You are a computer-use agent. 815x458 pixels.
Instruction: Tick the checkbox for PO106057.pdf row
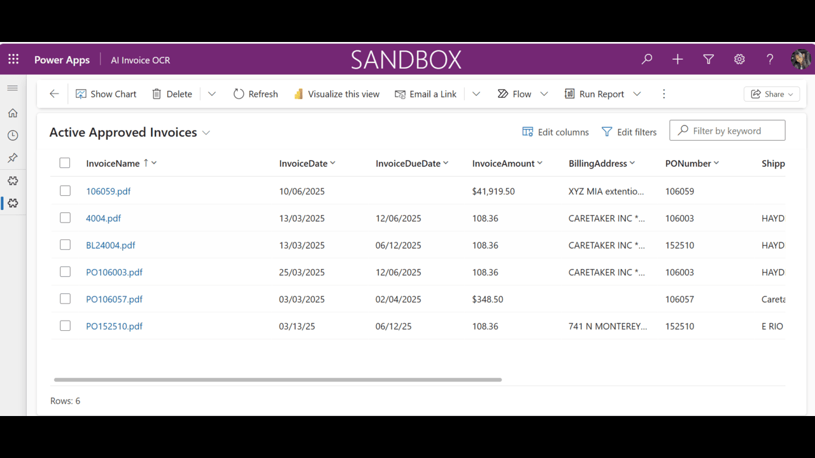point(65,299)
